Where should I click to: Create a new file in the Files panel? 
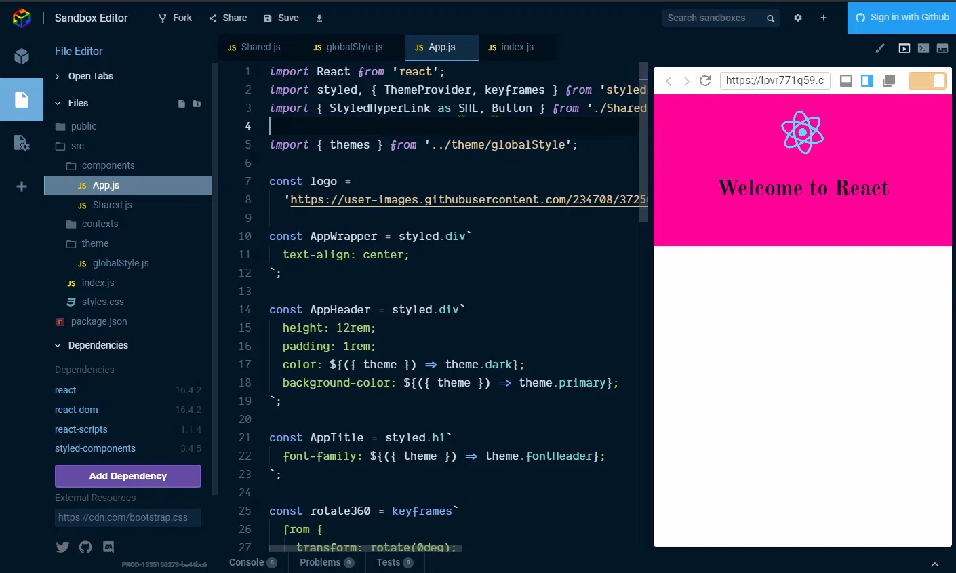pyautogui.click(x=181, y=103)
